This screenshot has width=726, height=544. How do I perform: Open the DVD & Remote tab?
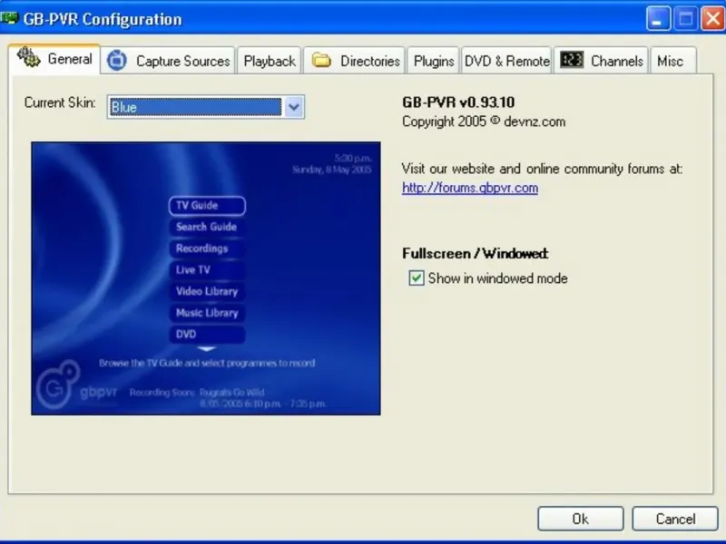coord(506,61)
